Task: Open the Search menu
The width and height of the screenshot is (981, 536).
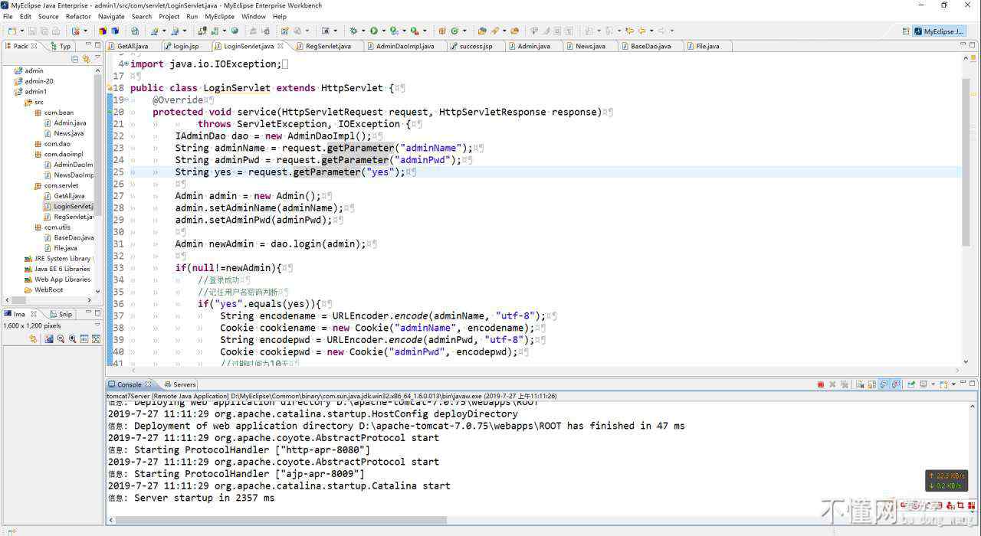Action: point(141,16)
